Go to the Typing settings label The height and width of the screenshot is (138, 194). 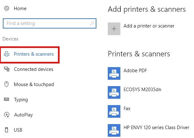tap(21, 100)
